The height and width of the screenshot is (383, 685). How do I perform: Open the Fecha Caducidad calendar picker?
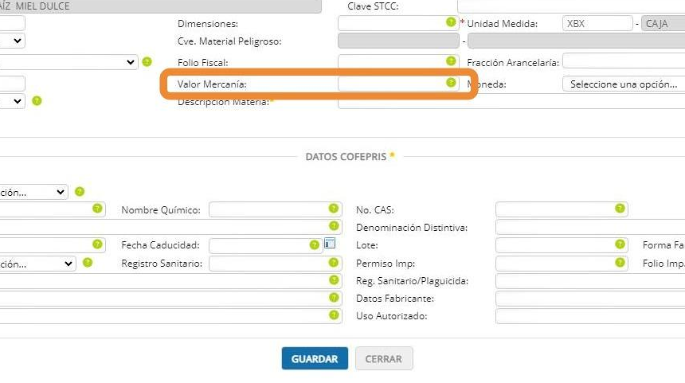(x=330, y=244)
